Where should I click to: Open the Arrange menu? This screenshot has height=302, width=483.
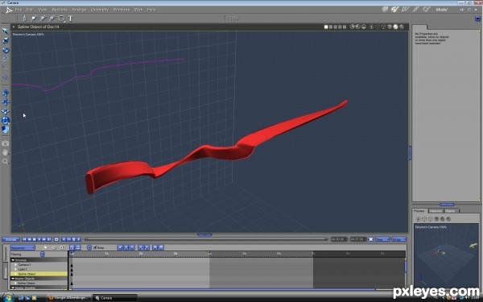(79, 10)
